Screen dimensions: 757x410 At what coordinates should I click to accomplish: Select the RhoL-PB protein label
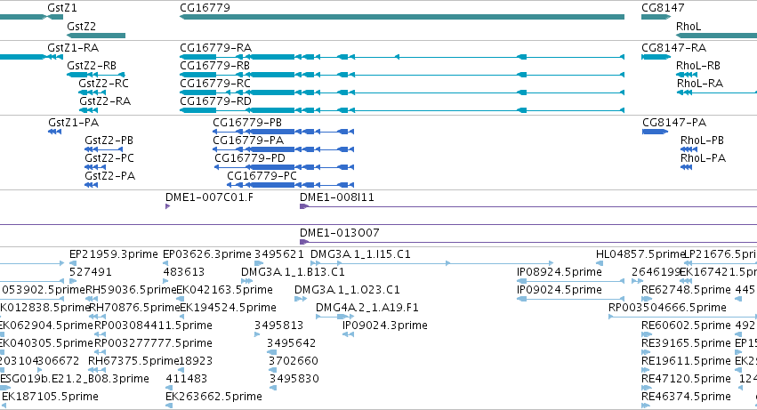(x=702, y=141)
